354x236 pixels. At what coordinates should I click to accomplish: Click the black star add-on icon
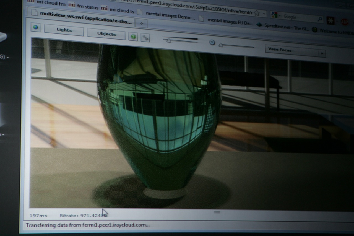(x=330, y=20)
